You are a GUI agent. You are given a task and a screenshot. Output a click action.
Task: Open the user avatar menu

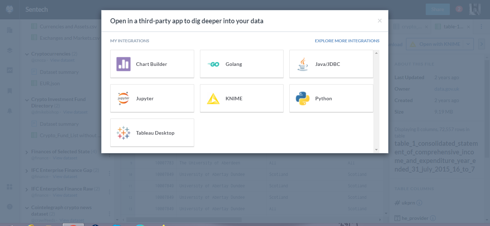pos(475,9)
